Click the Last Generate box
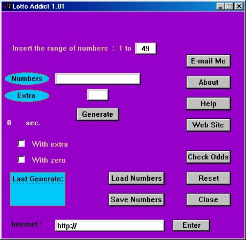 pyautogui.click(x=38, y=189)
